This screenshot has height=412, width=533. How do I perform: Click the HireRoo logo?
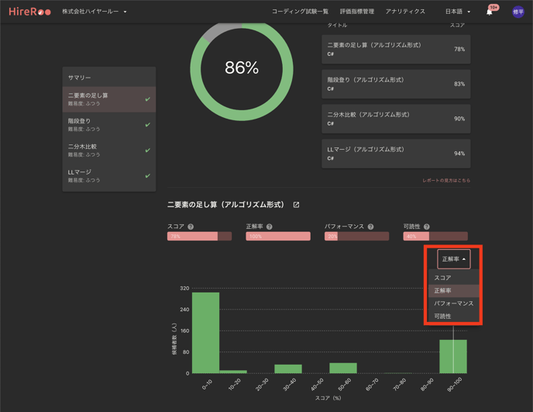pyautogui.click(x=30, y=12)
